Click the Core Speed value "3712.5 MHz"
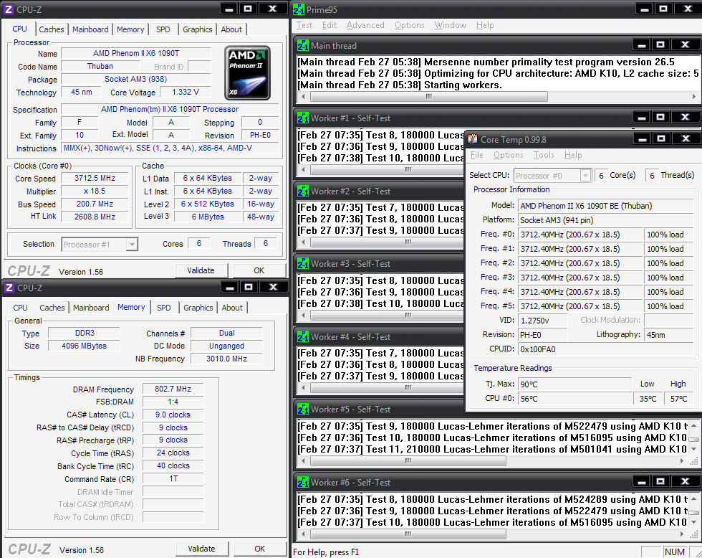The image size is (702, 558). click(95, 179)
